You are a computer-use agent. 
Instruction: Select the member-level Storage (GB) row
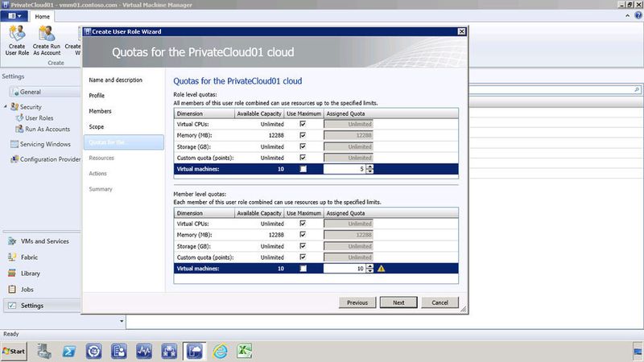[316, 246]
